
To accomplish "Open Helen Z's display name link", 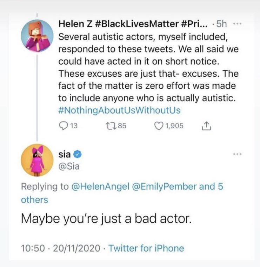I will 134,24.
